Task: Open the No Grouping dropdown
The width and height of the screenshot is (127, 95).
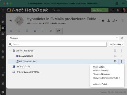Action: click(116, 44)
